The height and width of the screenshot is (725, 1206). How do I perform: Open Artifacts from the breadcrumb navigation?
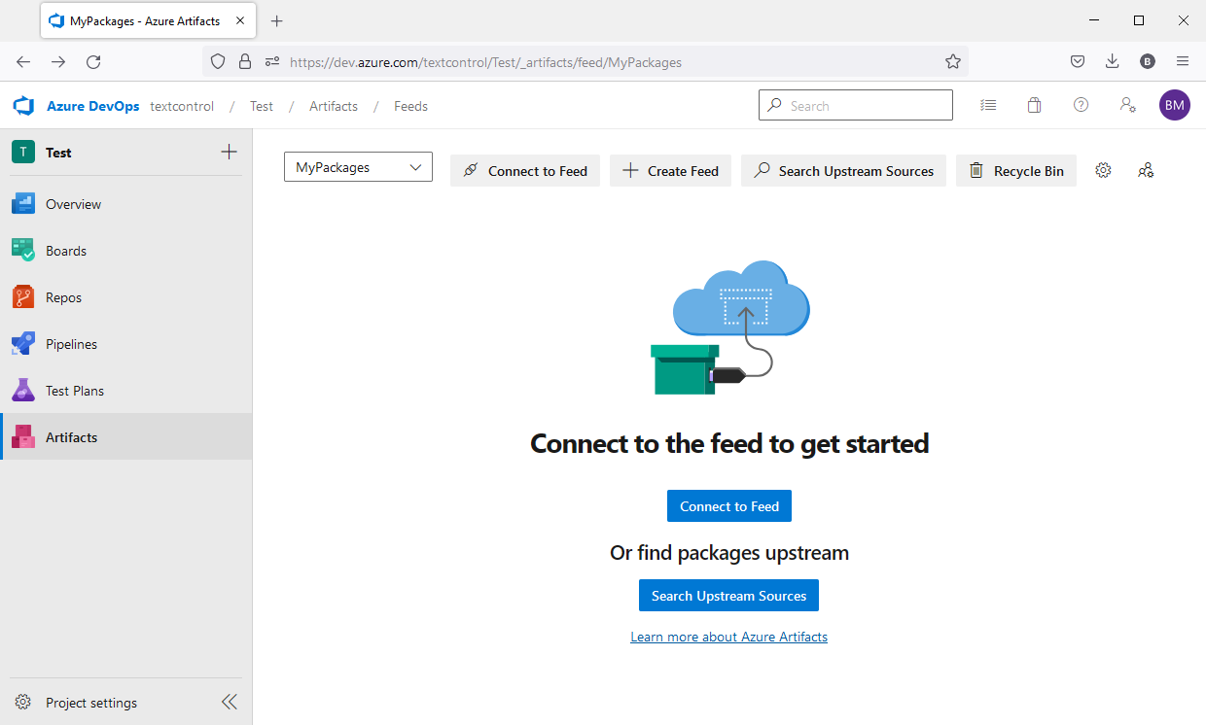click(333, 106)
